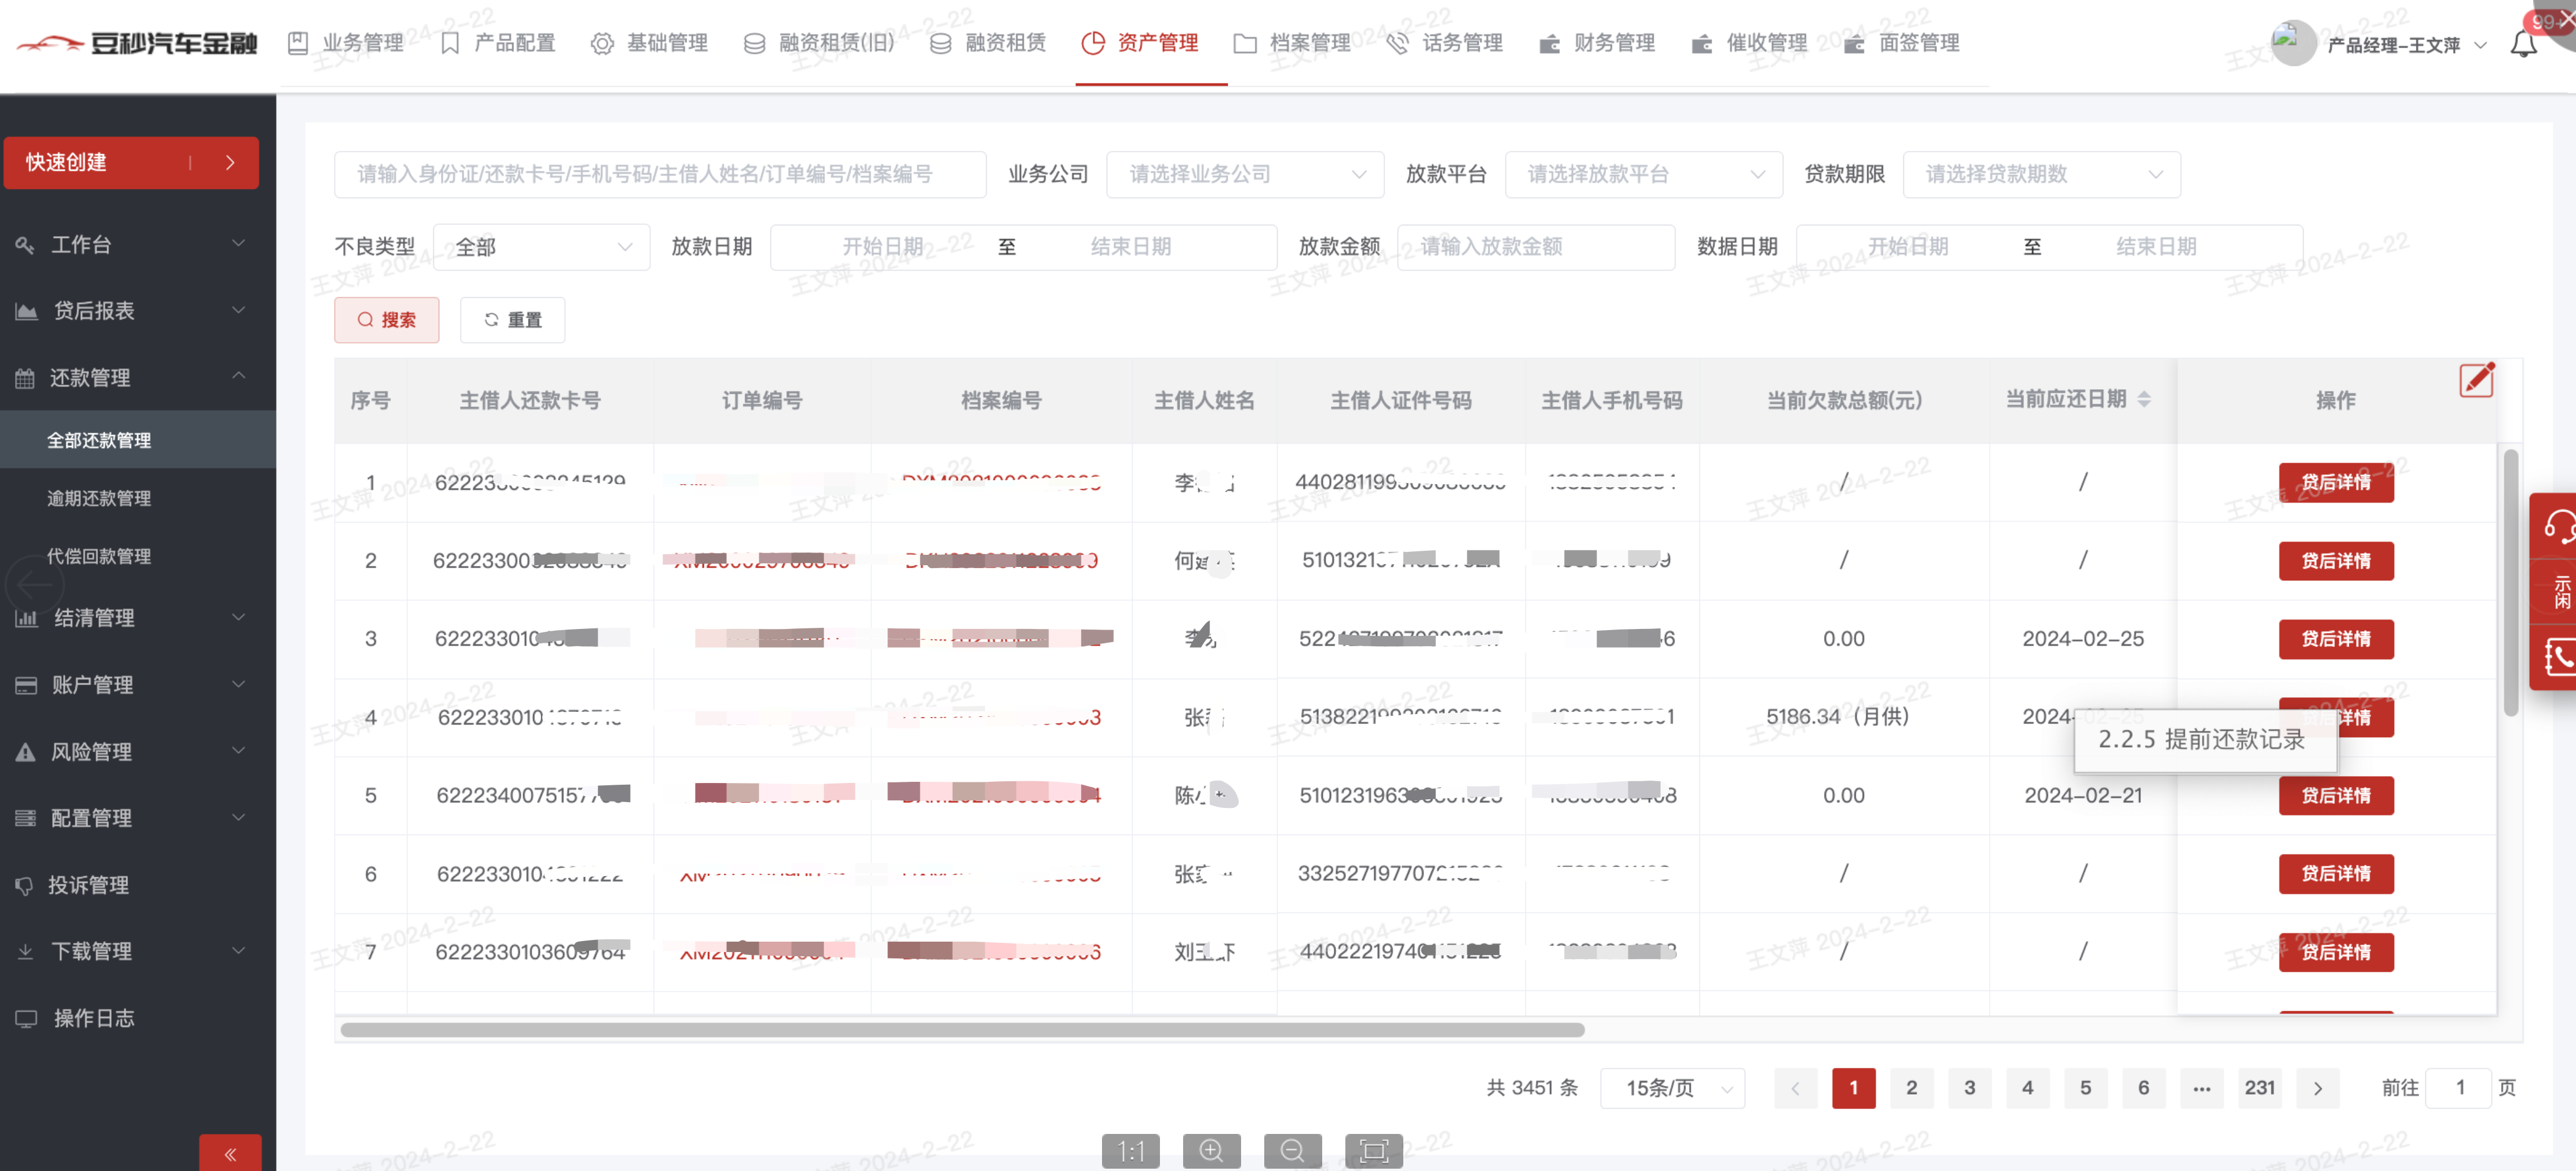Viewport: 2576px width, 1171px height.
Task: Collapse sidebar with double-arrow icon
Action: pos(230,1154)
